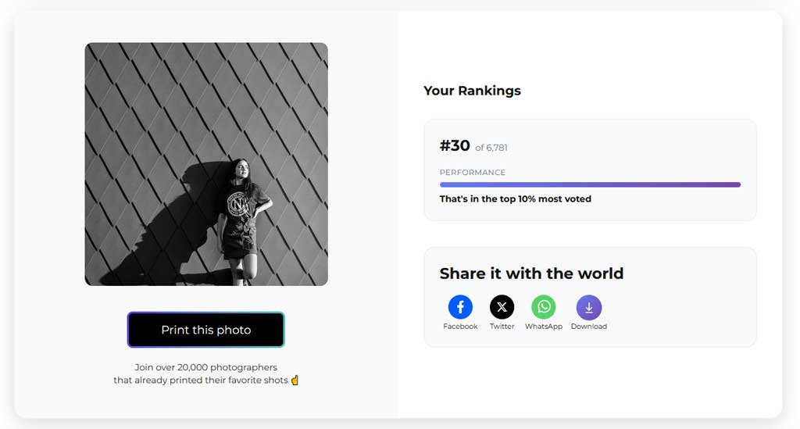Click the Download text label
This screenshot has height=429, width=800.
[x=589, y=327]
